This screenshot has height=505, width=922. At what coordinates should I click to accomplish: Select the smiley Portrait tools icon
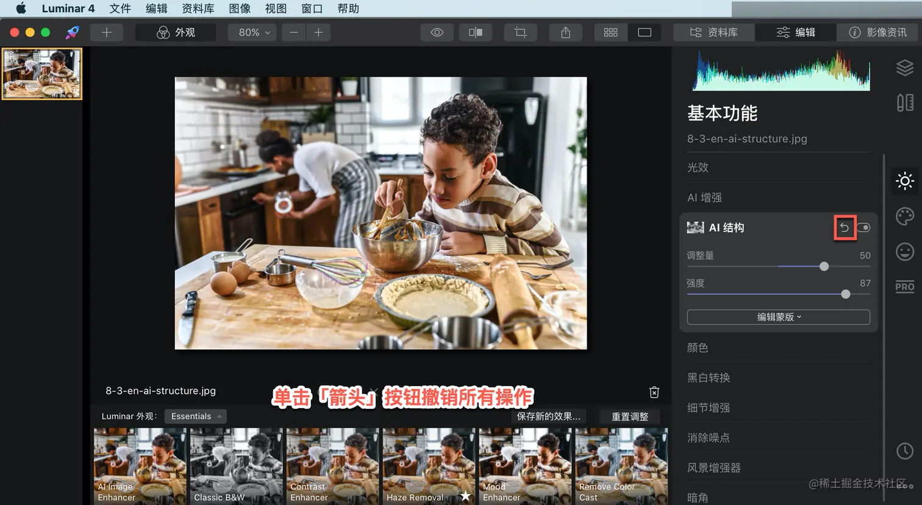coord(905,252)
